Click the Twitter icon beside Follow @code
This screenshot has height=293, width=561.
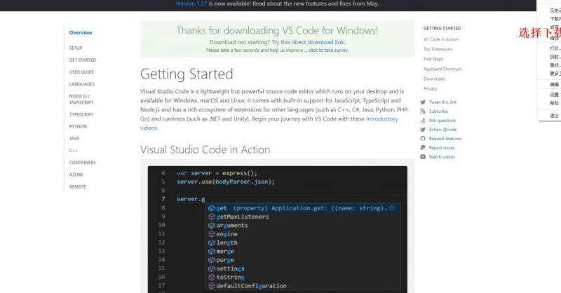[423, 130]
